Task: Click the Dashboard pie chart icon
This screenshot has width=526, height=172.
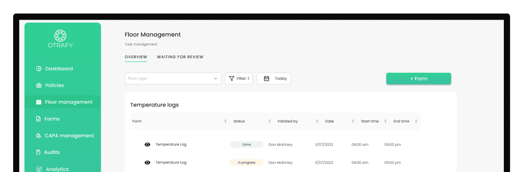Action: (39, 69)
